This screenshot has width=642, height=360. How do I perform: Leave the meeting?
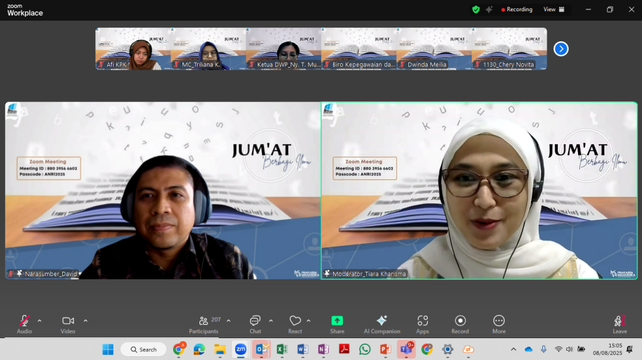pyautogui.click(x=619, y=324)
